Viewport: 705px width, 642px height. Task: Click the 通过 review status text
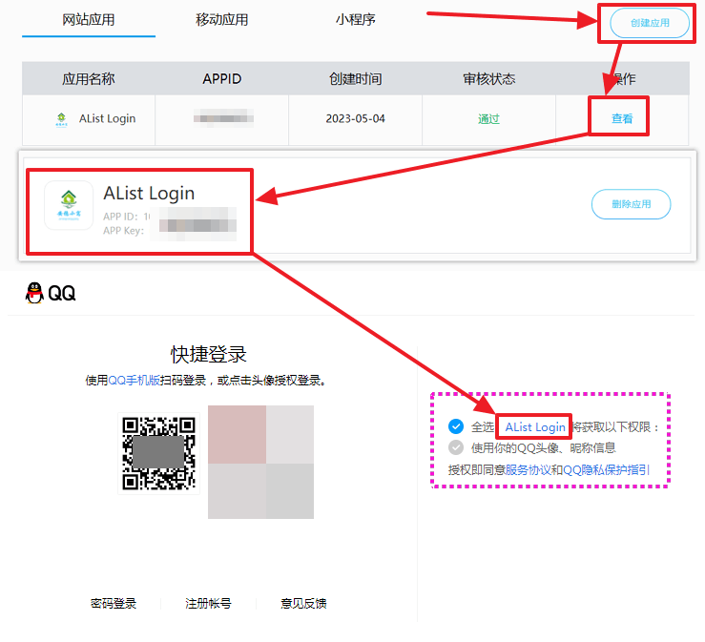[488, 118]
